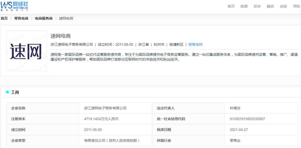Select the 企业名称 label cell
The height and width of the screenshot is (148, 301).
tap(43, 108)
